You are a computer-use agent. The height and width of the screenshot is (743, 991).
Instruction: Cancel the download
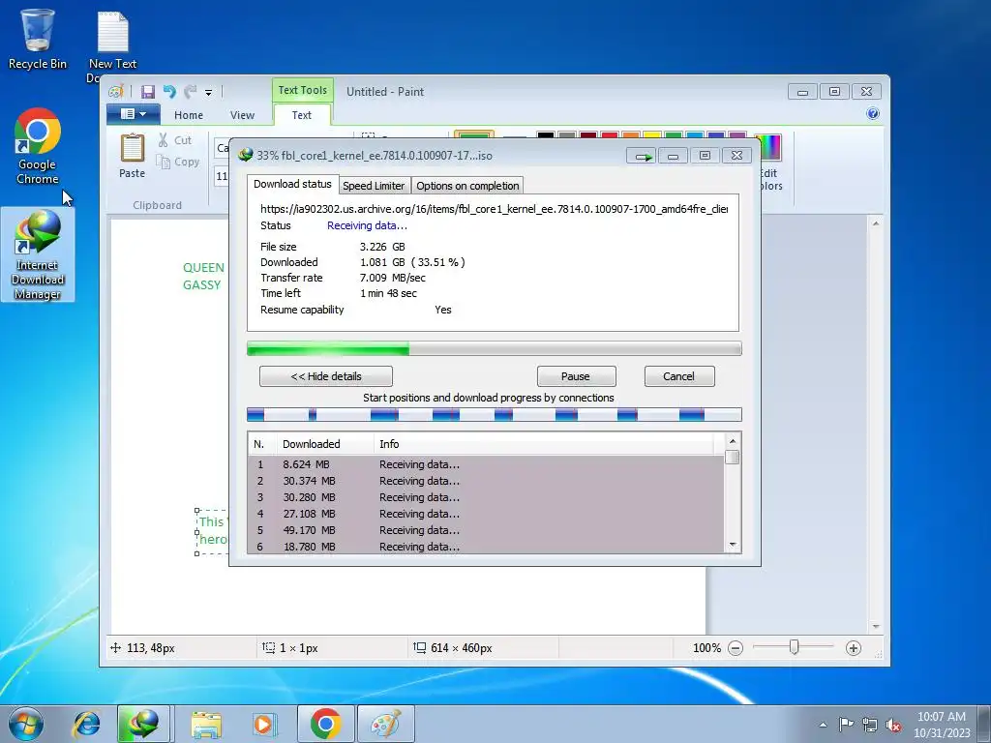[x=679, y=376]
